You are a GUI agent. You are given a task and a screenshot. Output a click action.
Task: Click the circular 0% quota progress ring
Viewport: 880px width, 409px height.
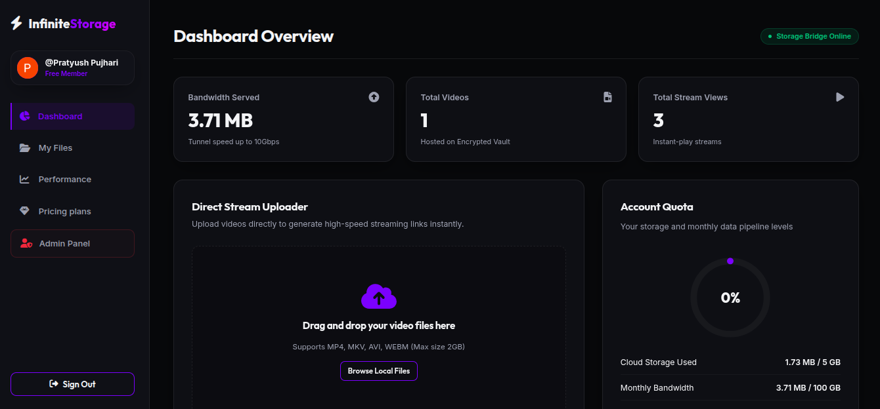730,298
